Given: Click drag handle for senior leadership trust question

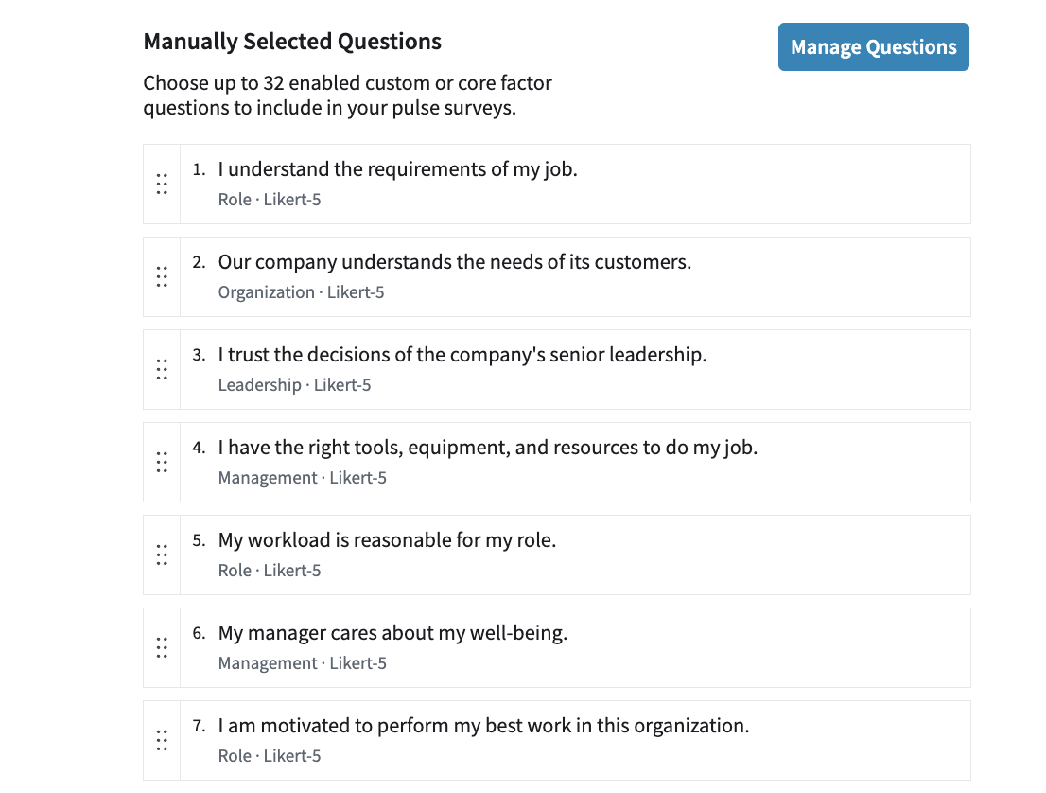Looking at the screenshot, I should [162, 369].
